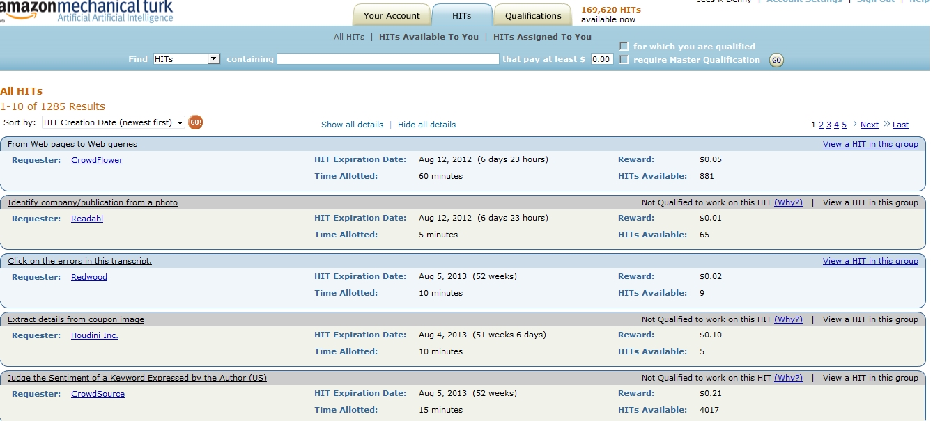Click the minimum pay amount field
The height and width of the screenshot is (421, 933).
click(602, 59)
